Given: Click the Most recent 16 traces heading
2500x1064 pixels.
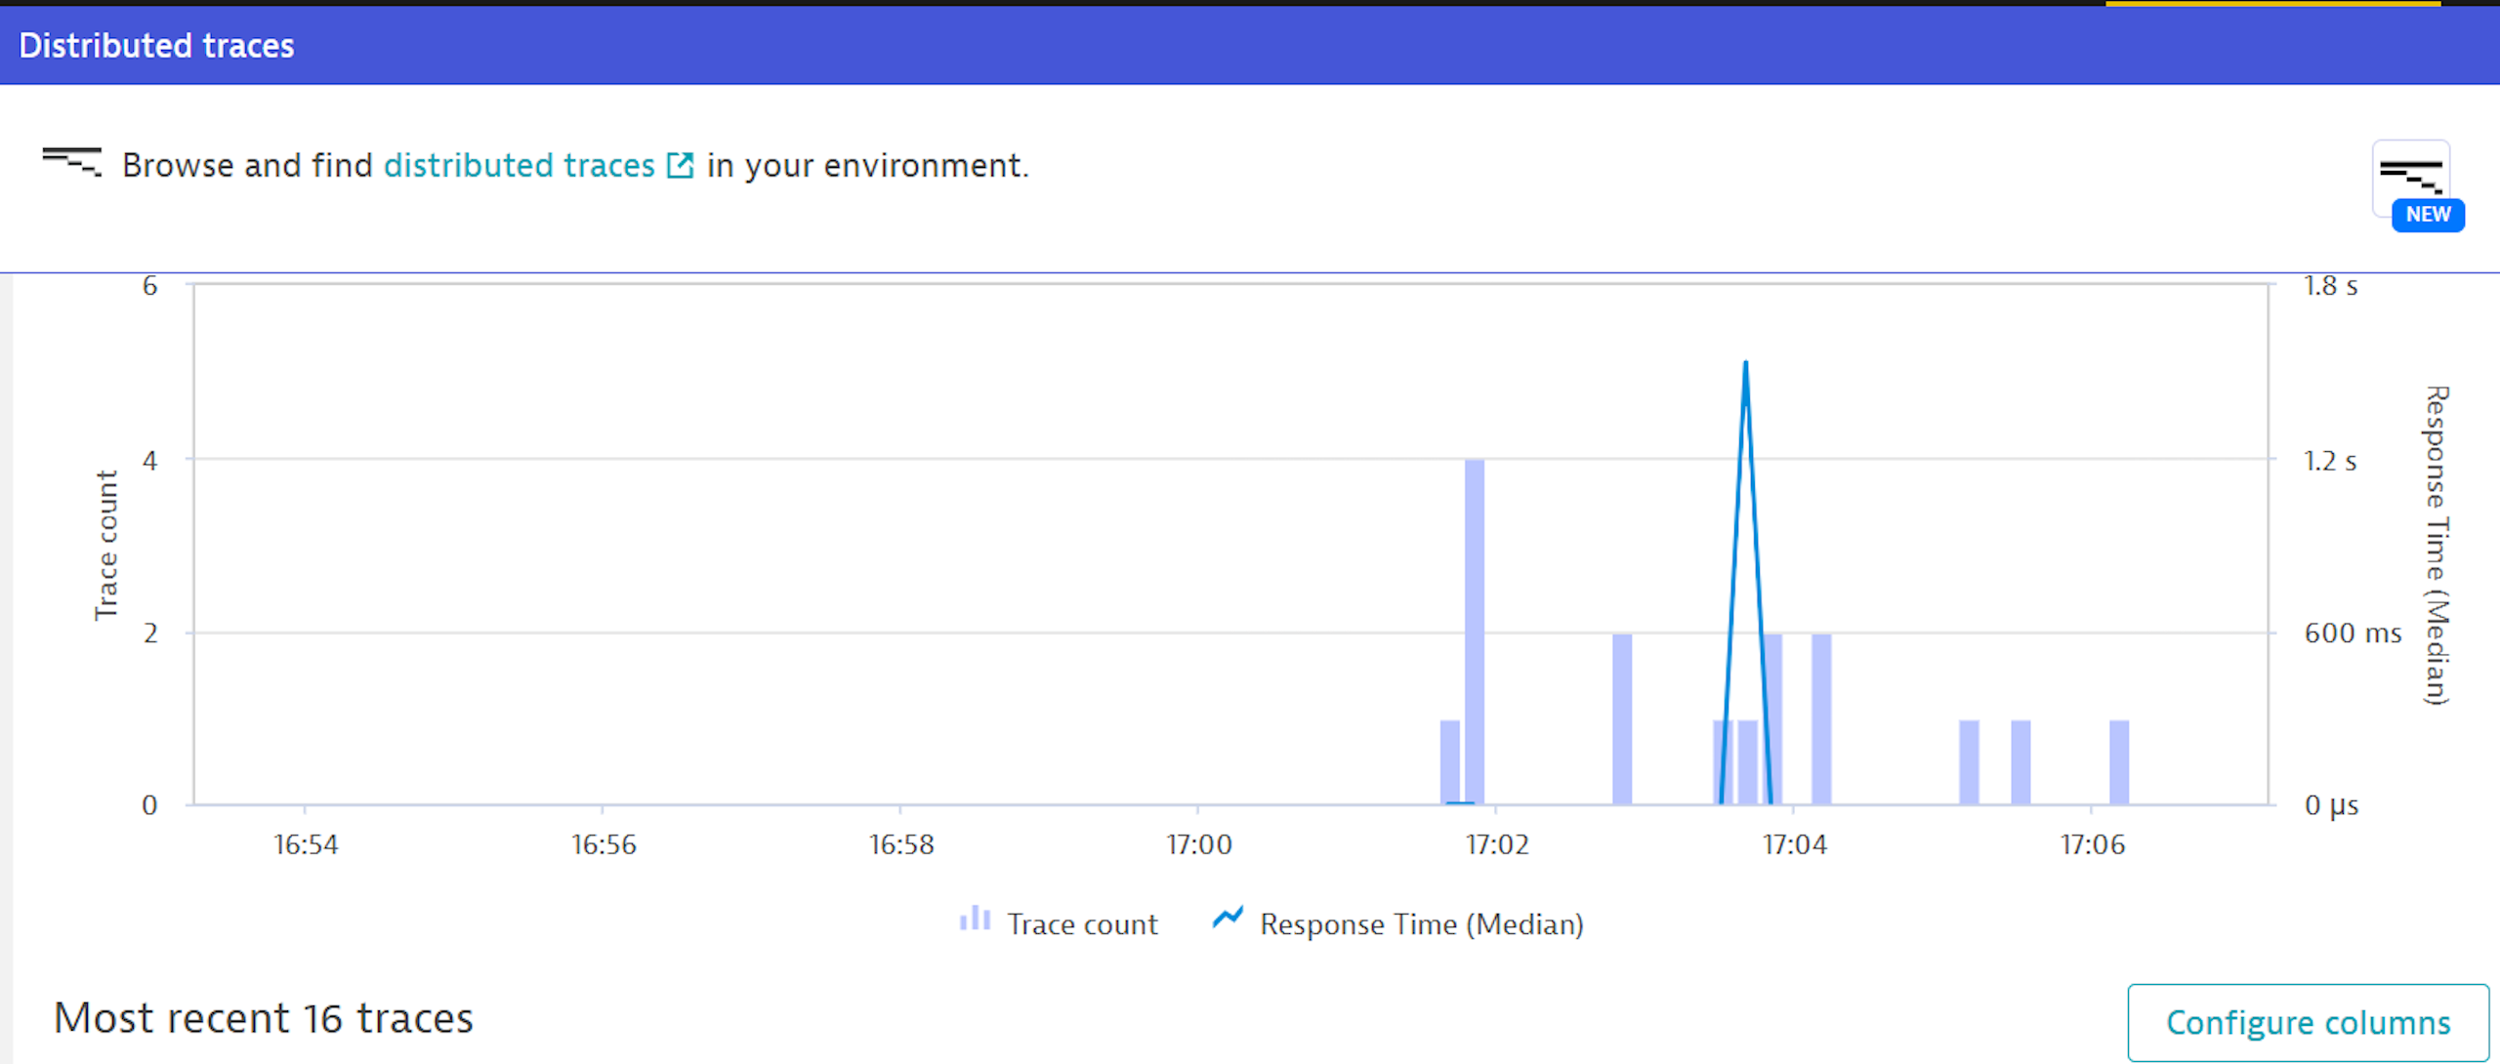Looking at the screenshot, I should point(264,1018).
